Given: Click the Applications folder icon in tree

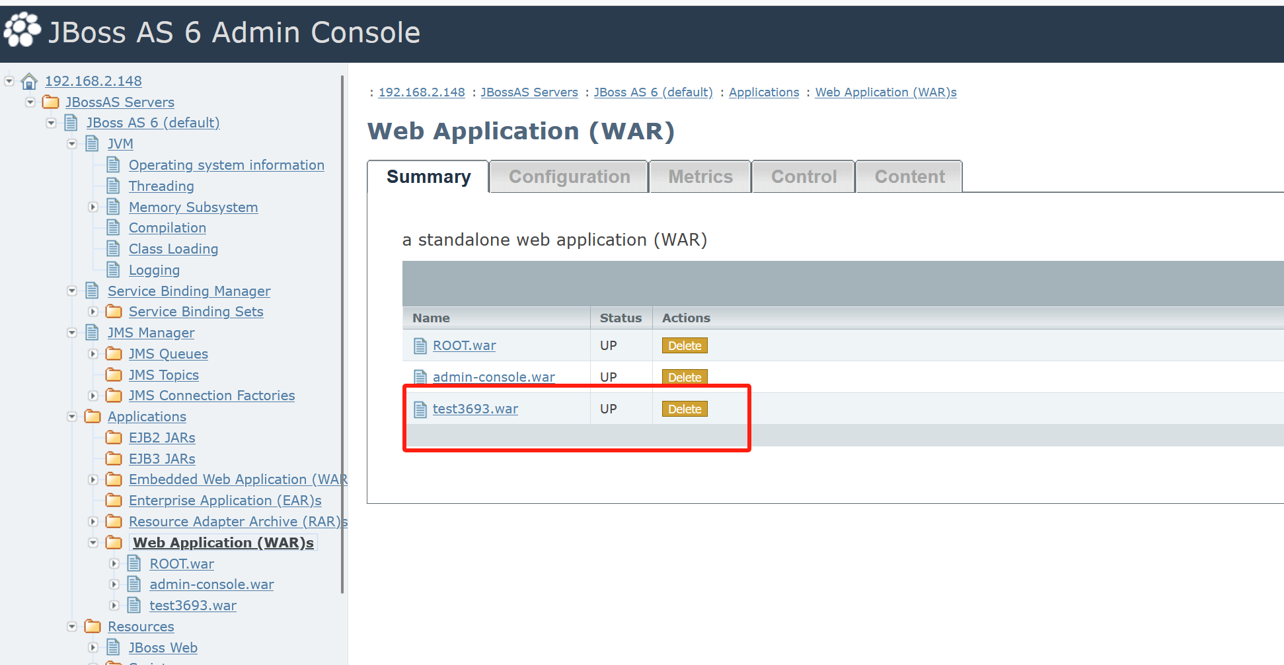Looking at the screenshot, I should (x=93, y=417).
